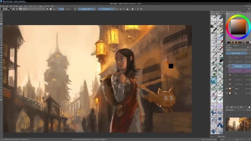Duplicate the current layer
251x141 pixels.
coord(231,107)
